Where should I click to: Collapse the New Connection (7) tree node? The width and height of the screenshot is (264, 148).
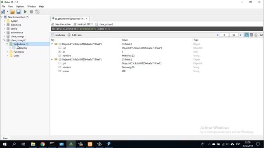[x=2, y=17]
